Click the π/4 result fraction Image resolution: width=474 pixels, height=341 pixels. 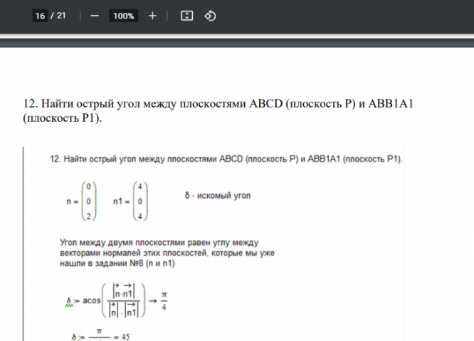point(164,300)
